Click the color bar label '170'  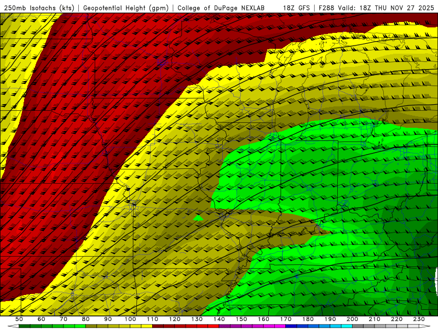point(286,319)
